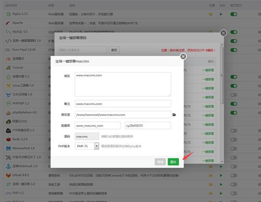Click the 宝塔一键迁移 arrows icon
The height and width of the screenshot is (202, 261).
[8, 184]
